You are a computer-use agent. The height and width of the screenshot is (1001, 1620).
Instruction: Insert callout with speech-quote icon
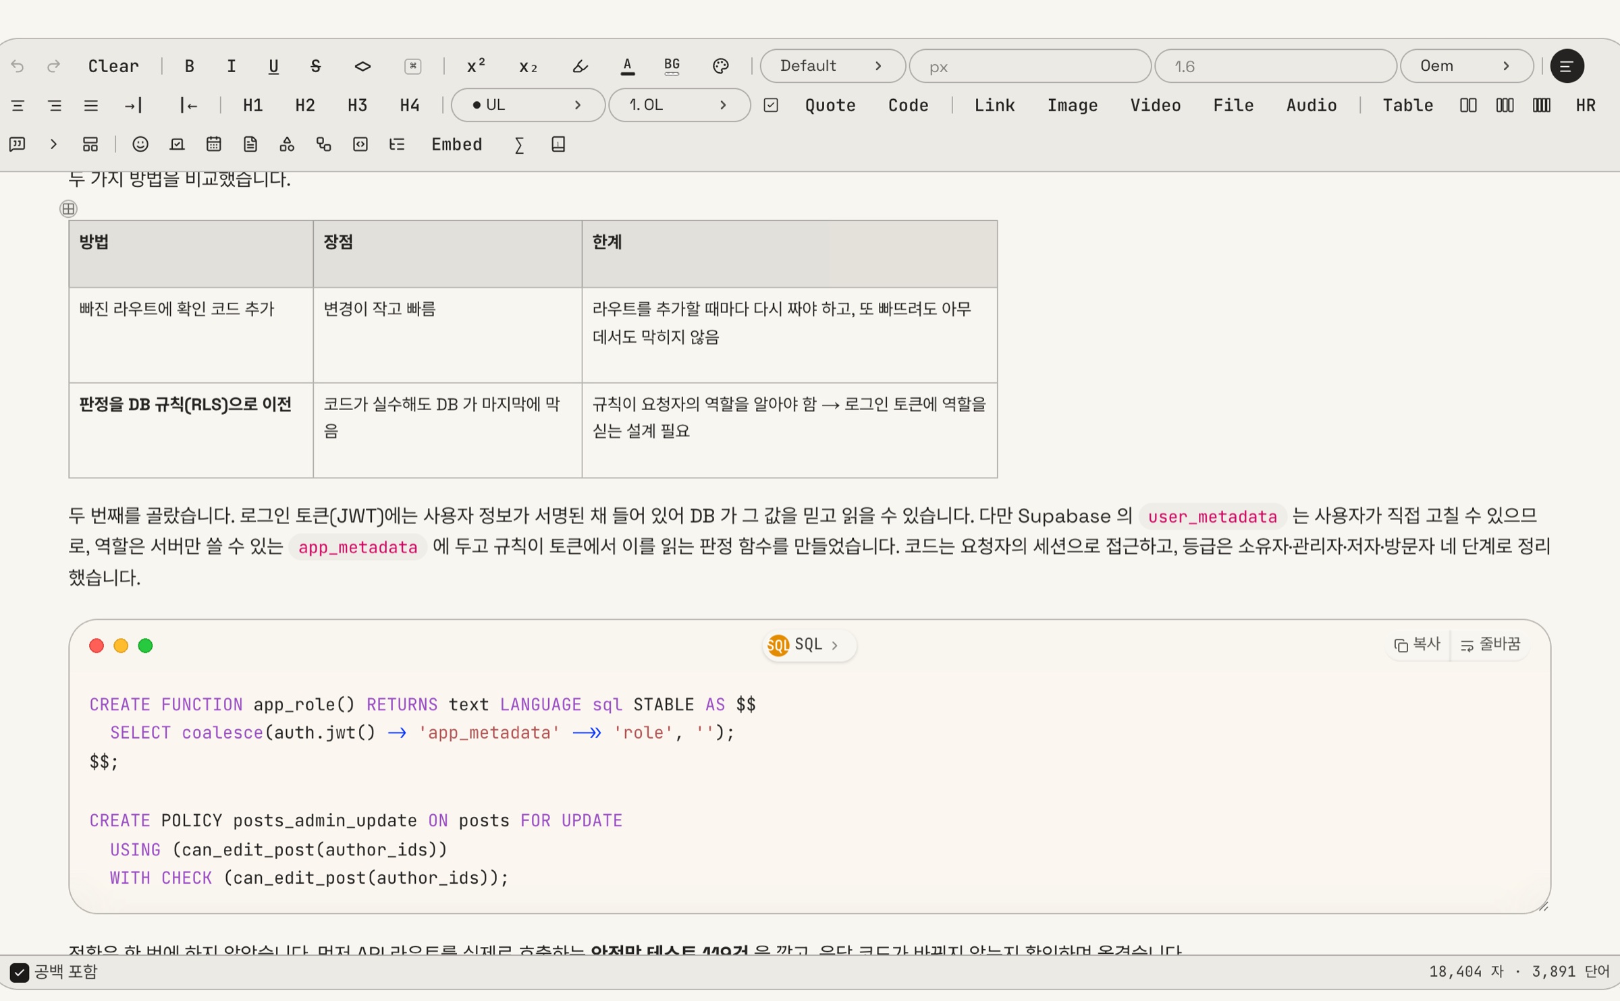point(18,144)
